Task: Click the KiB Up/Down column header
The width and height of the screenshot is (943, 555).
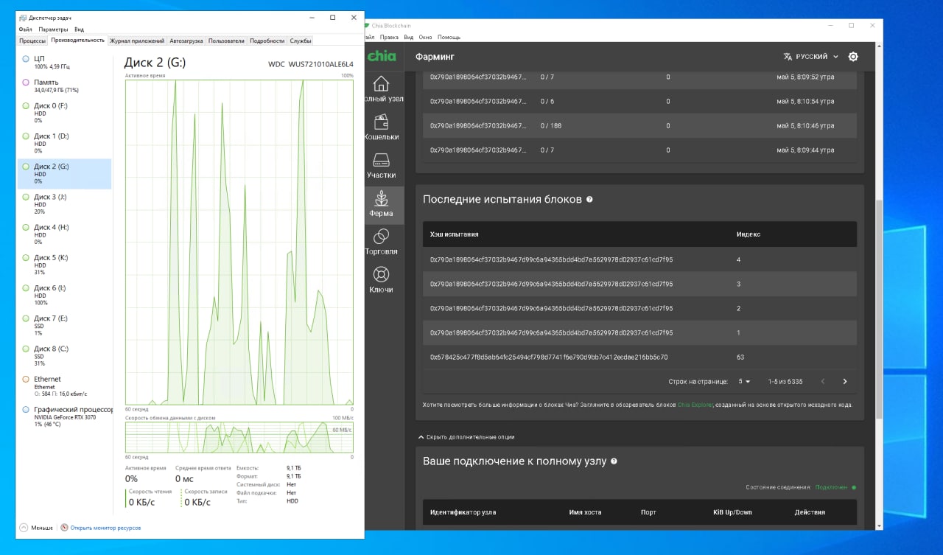Action: pyautogui.click(x=732, y=512)
